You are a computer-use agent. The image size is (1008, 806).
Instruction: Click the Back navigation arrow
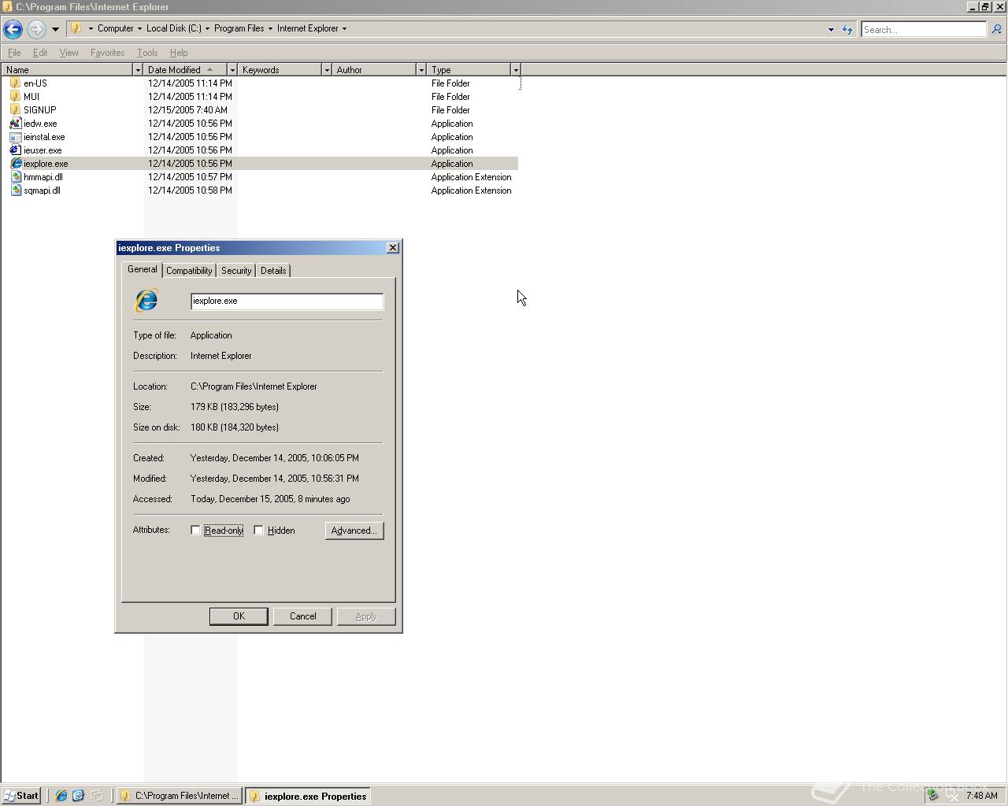click(x=13, y=29)
